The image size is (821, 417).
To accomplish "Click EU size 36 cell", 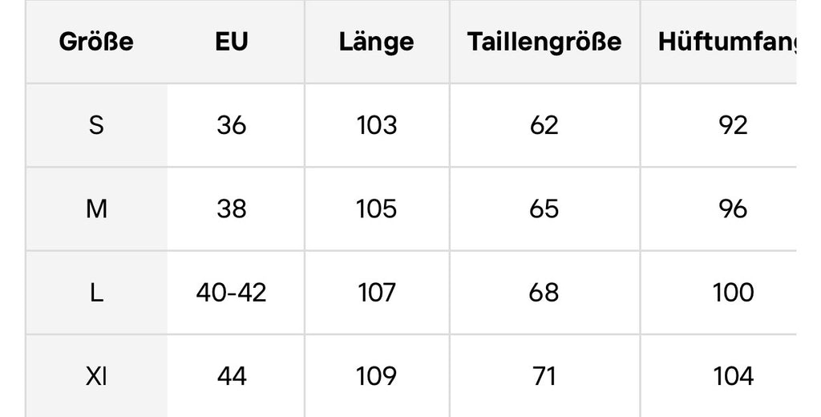I will (232, 125).
